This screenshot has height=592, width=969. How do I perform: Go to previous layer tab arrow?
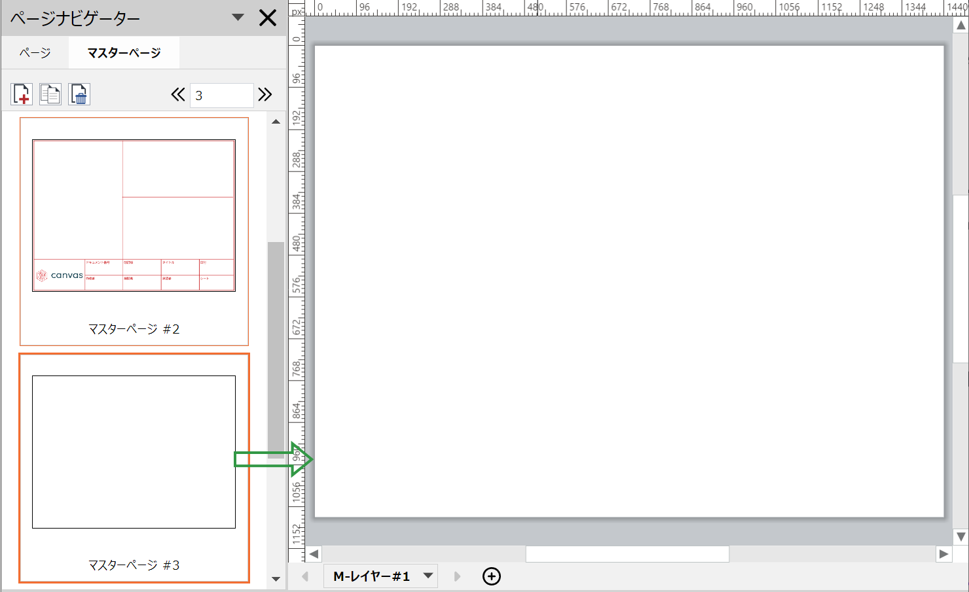305,576
